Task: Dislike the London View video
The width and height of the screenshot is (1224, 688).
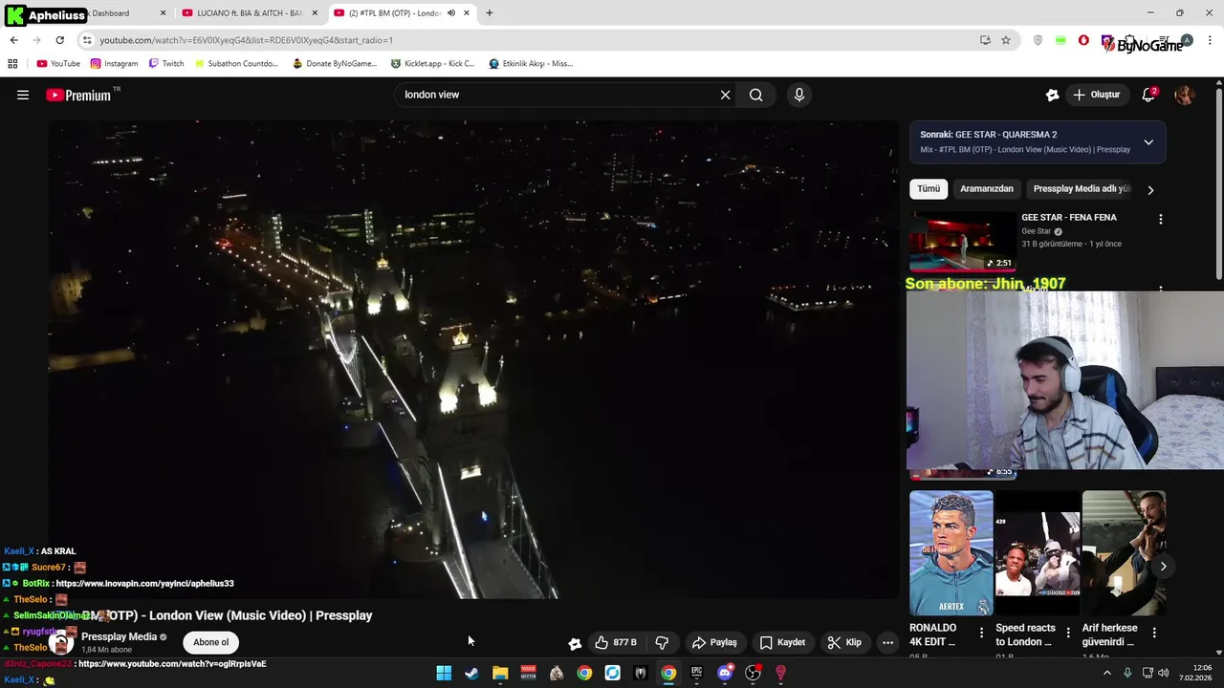Action: click(662, 642)
